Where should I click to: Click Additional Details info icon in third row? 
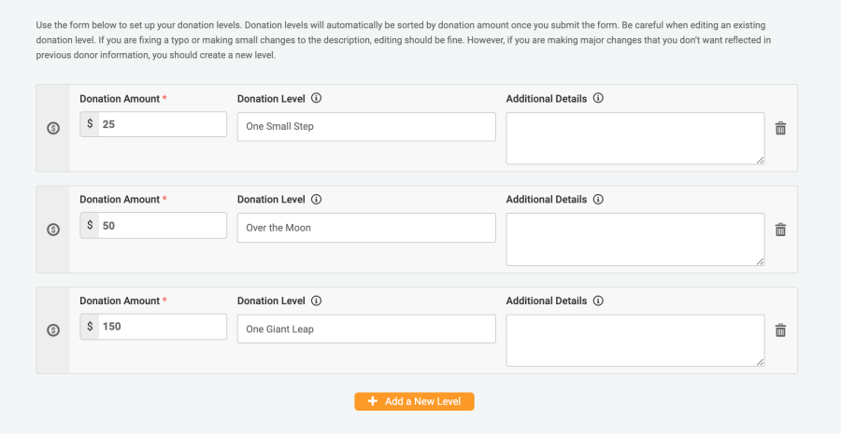point(599,301)
